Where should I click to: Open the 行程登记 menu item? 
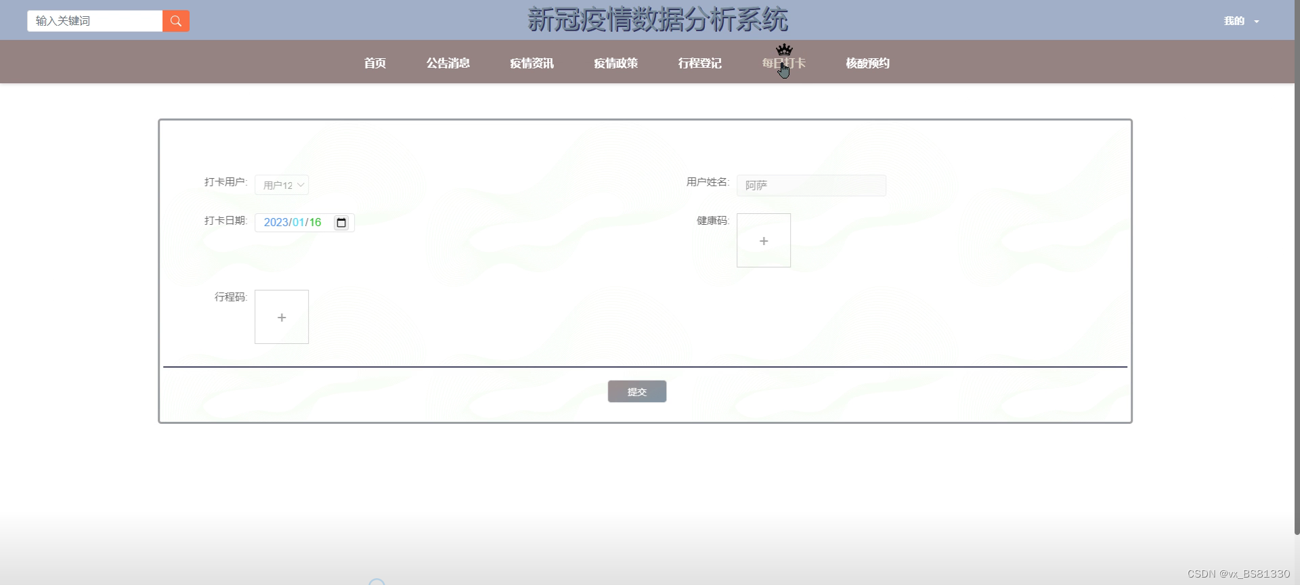700,63
